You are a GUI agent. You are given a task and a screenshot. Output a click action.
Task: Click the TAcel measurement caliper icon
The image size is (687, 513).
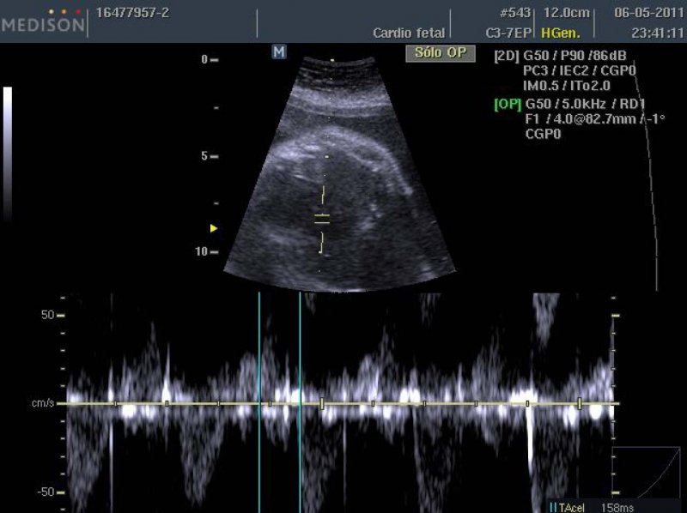553,507
